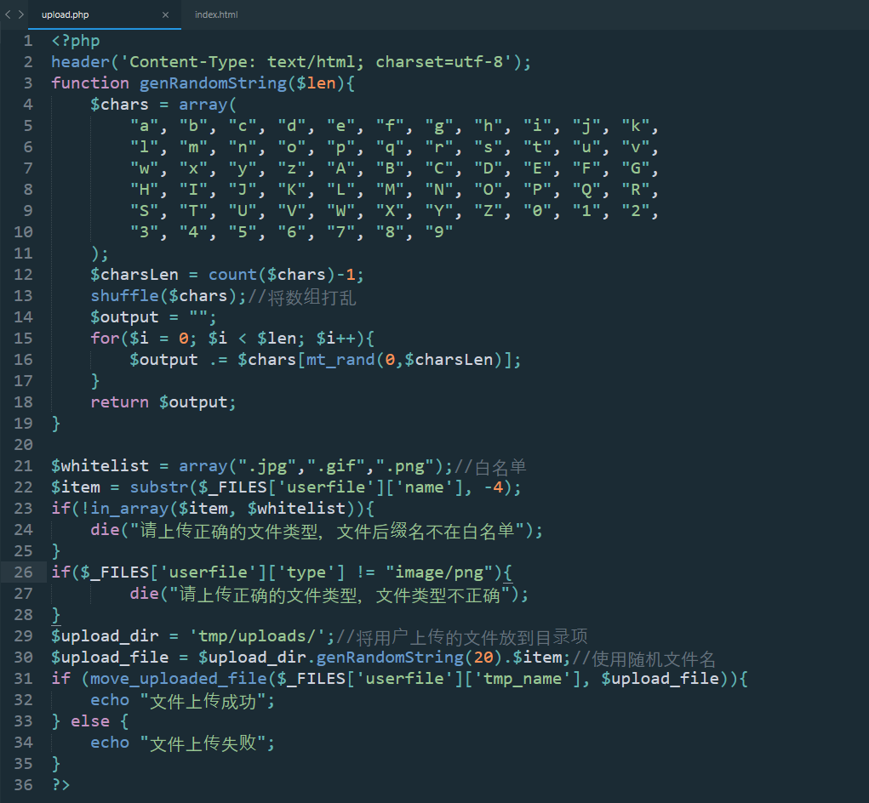Click the string 'tmp/uploads/' on line 29

pos(257,636)
